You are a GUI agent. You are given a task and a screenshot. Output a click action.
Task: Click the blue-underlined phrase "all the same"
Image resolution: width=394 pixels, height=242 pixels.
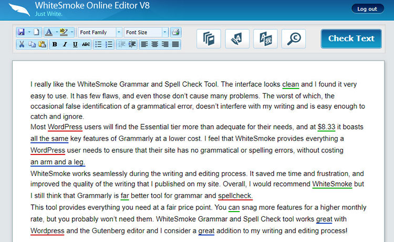click(x=49, y=138)
